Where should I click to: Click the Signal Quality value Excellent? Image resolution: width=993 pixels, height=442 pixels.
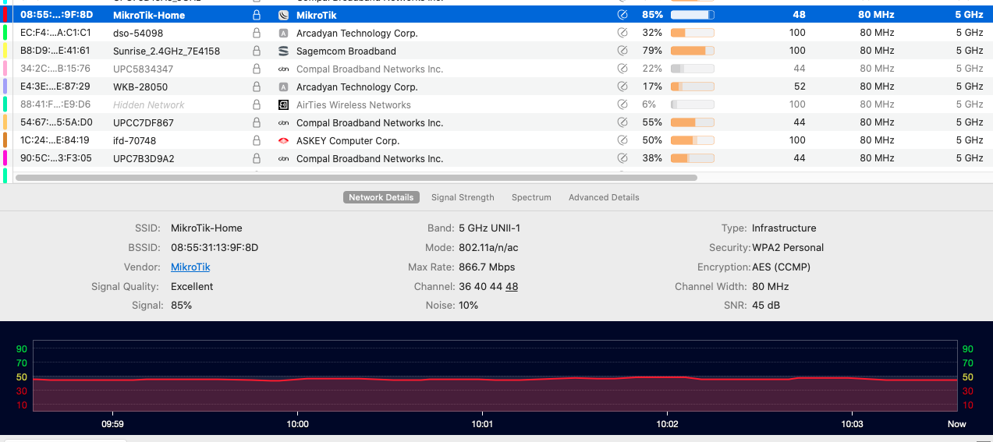click(192, 286)
